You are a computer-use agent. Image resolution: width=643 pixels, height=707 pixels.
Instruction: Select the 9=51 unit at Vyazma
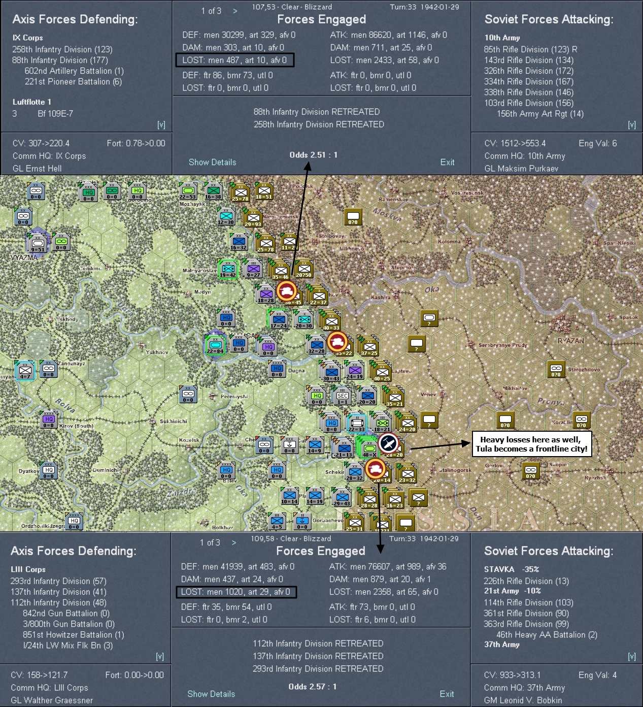pos(38,244)
